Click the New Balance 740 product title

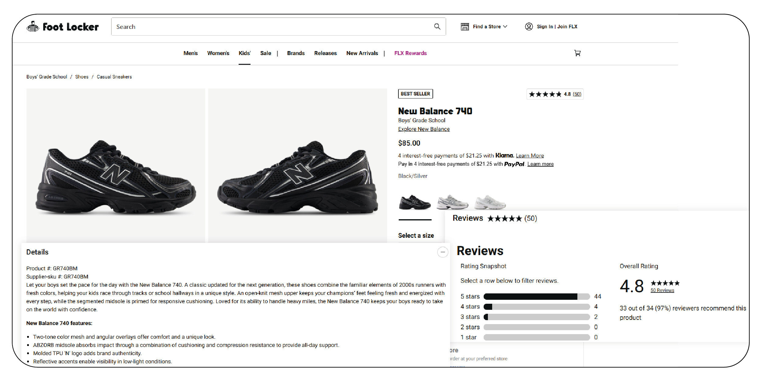point(435,111)
